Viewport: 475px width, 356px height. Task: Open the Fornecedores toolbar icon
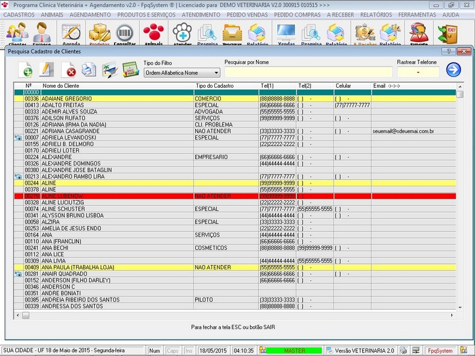pyautogui.click(x=42, y=33)
